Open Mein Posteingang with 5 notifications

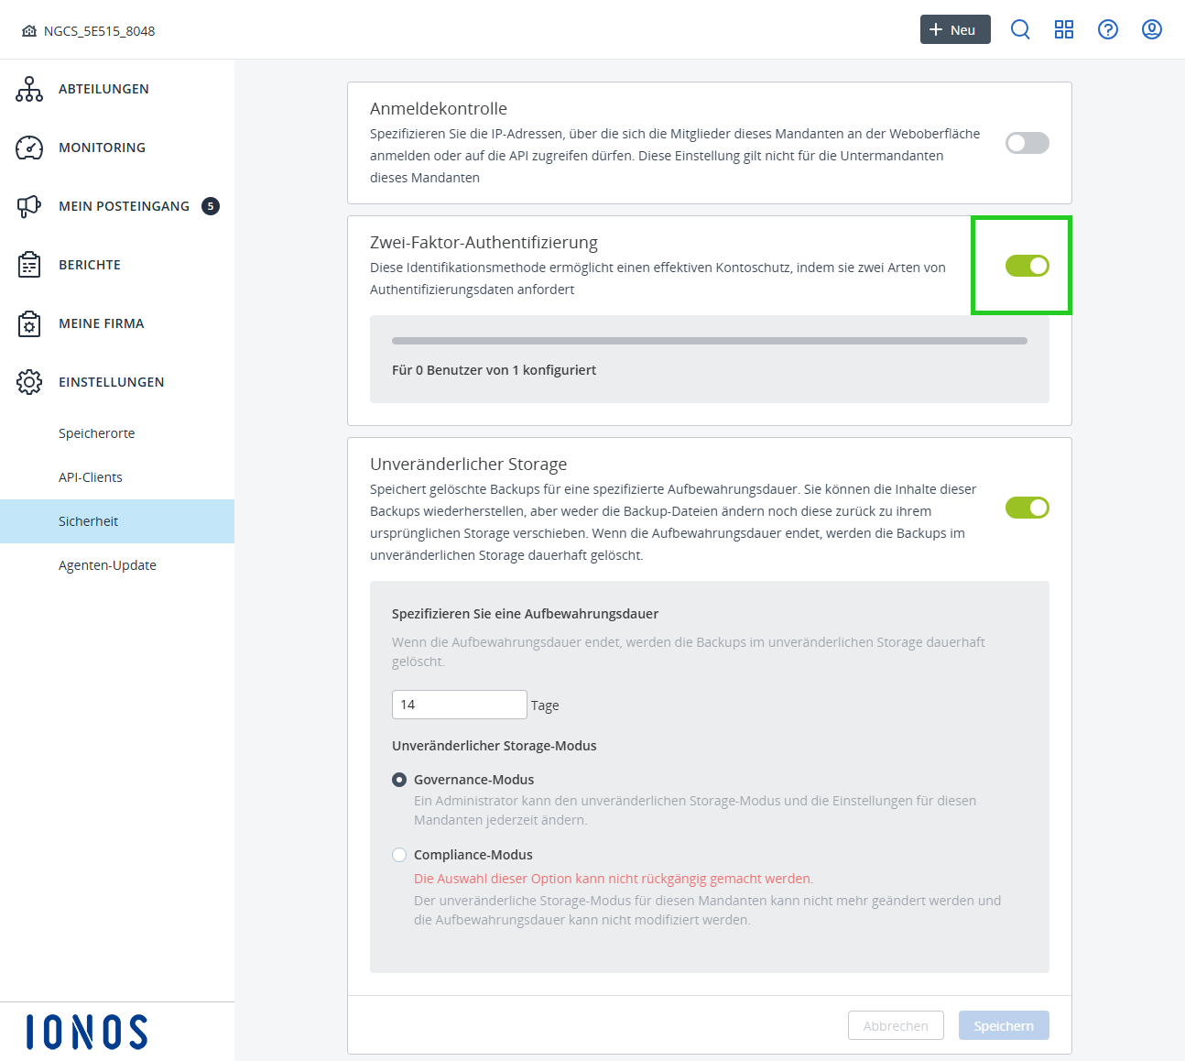click(124, 206)
